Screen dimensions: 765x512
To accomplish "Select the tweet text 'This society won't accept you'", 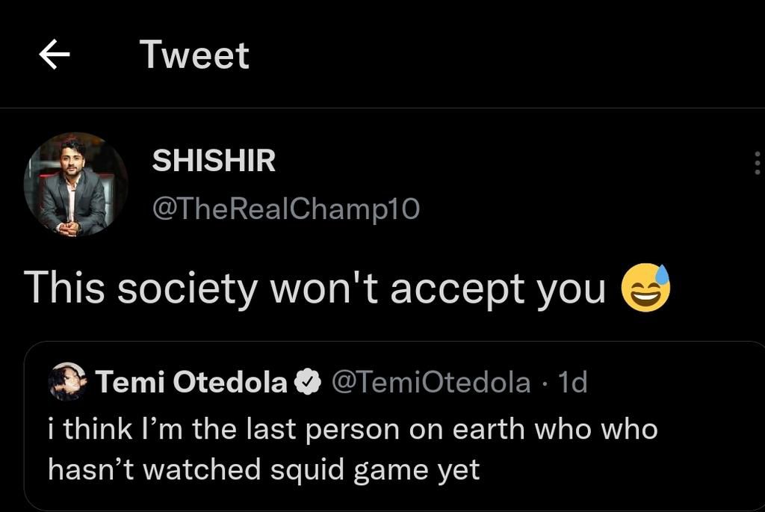I will click(314, 286).
